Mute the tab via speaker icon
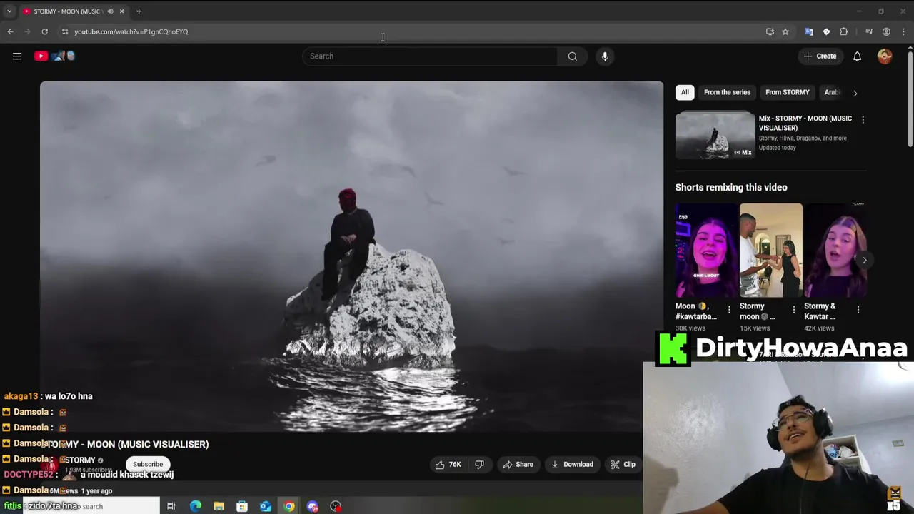The height and width of the screenshot is (514, 914). coord(110,11)
